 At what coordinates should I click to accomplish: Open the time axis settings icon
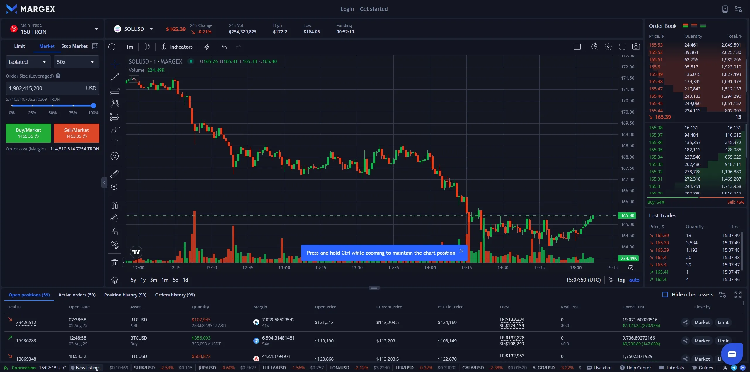pos(631,268)
